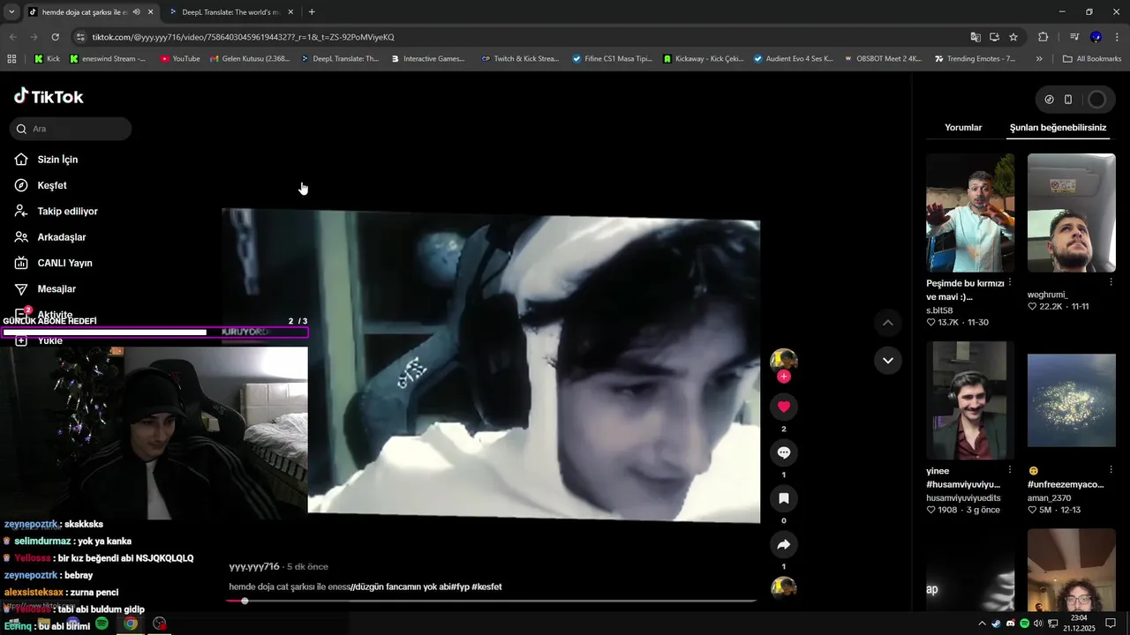1130x635 pixels.
Task: Install the app icon in the address bar
Action: [x=994, y=37]
